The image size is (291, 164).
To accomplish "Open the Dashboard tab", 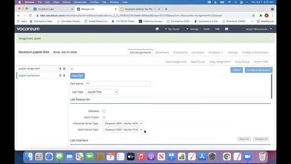I will click(180, 52).
